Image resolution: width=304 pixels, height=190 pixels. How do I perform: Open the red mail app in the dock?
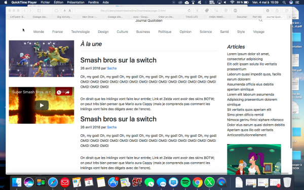coord(65,182)
